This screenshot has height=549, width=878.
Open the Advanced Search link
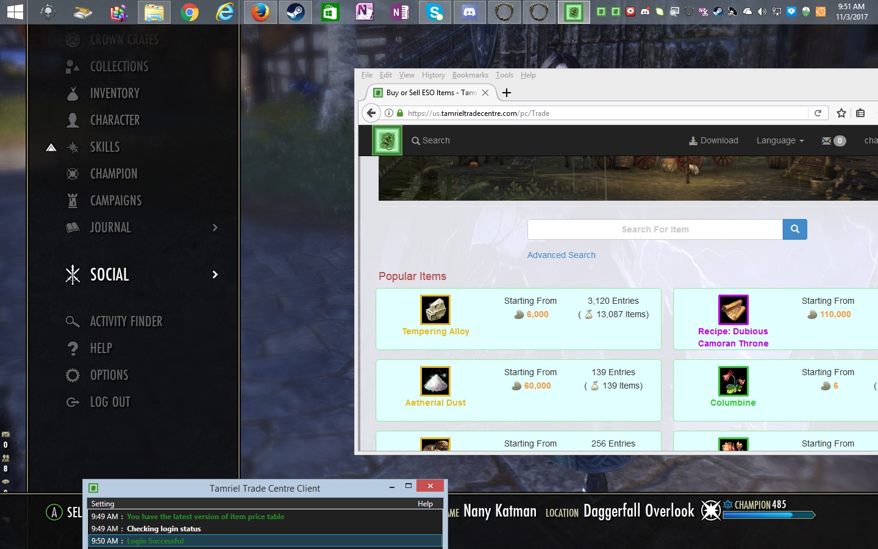562,255
